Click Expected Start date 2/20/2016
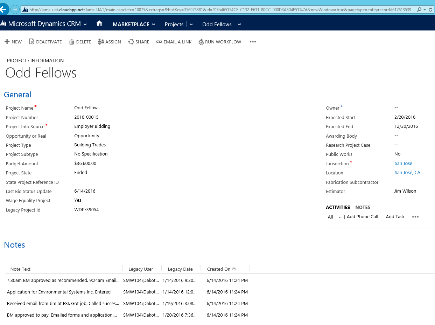Screen dimensions: 435x325 [405, 117]
